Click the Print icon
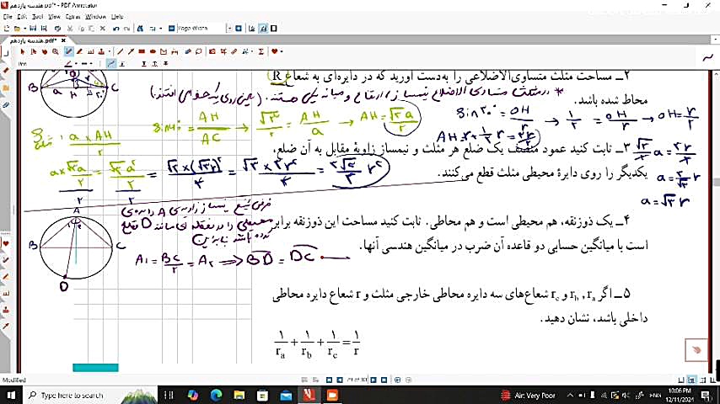This screenshot has height=404, width=720. point(57,29)
